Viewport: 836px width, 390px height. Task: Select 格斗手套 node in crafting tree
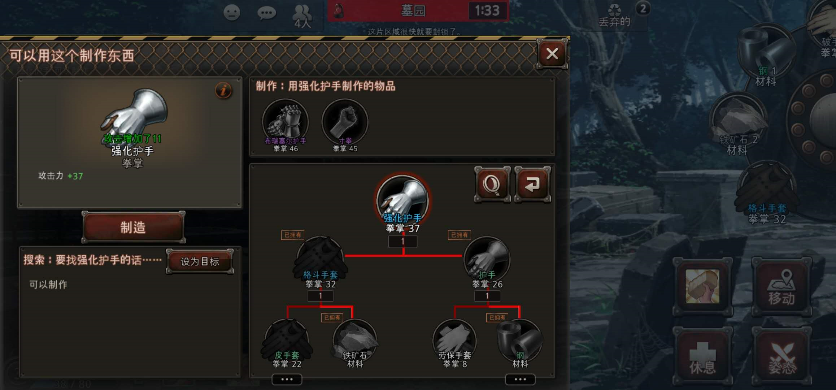click(x=321, y=259)
